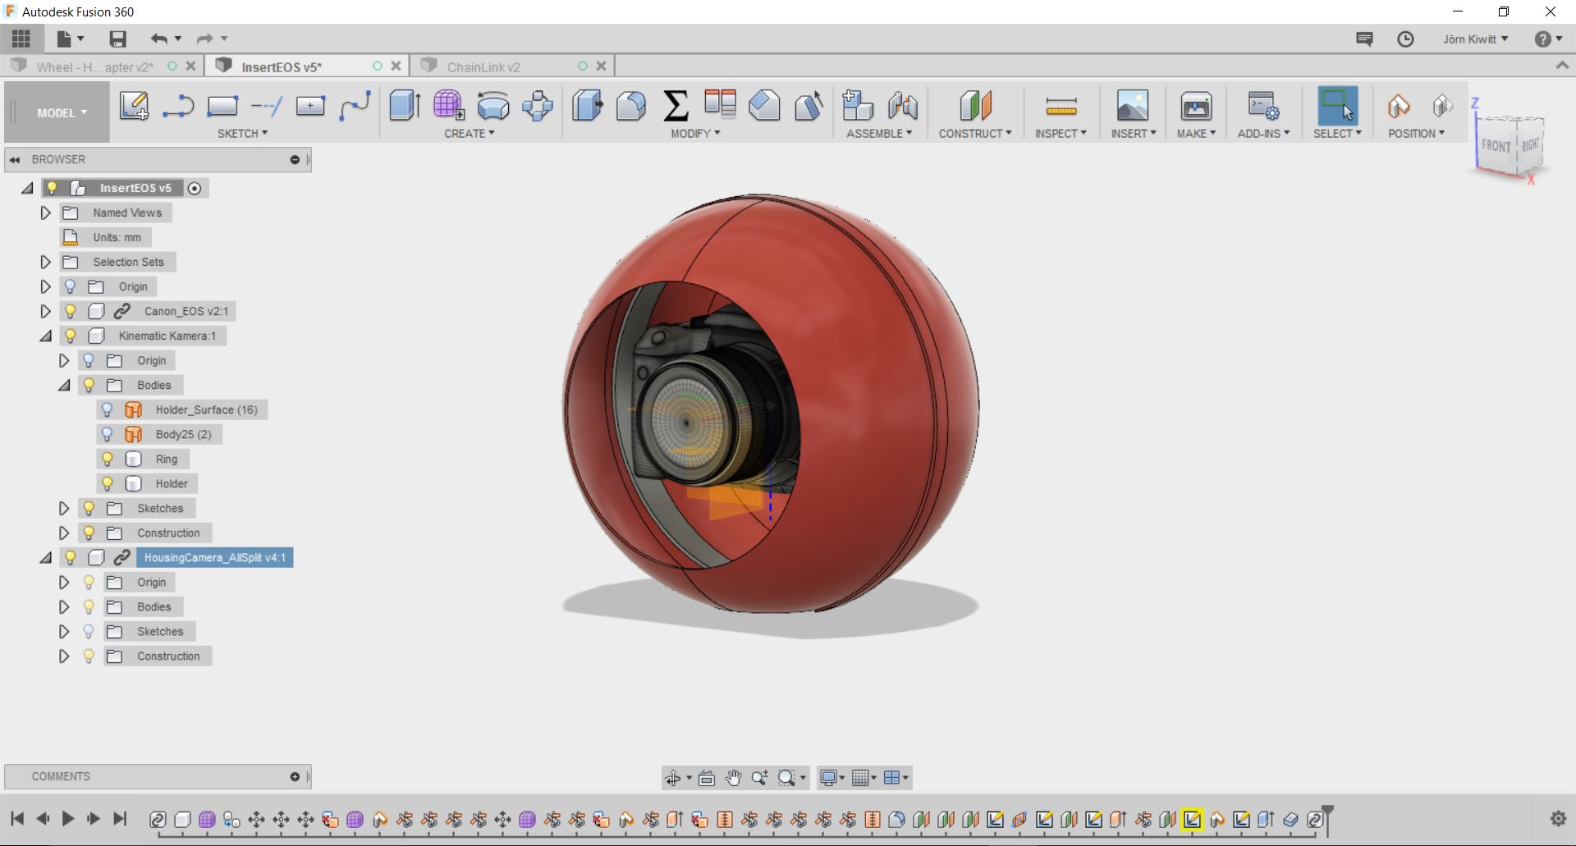Select the Measure ruler tool

pos(1061,106)
